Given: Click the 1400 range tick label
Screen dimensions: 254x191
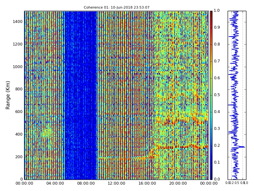Looking at the screenshot, I should point(18,22).
